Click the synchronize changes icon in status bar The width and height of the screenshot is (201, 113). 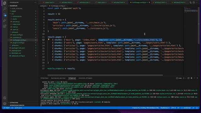click(12, 108)
